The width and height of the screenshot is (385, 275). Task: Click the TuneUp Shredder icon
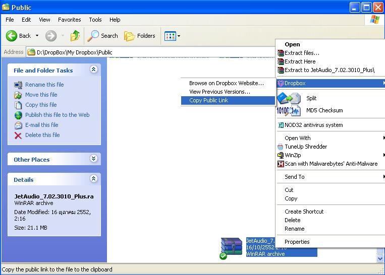point(281,147)
